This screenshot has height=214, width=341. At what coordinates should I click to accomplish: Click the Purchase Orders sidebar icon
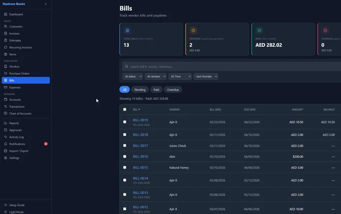(5, 73)
